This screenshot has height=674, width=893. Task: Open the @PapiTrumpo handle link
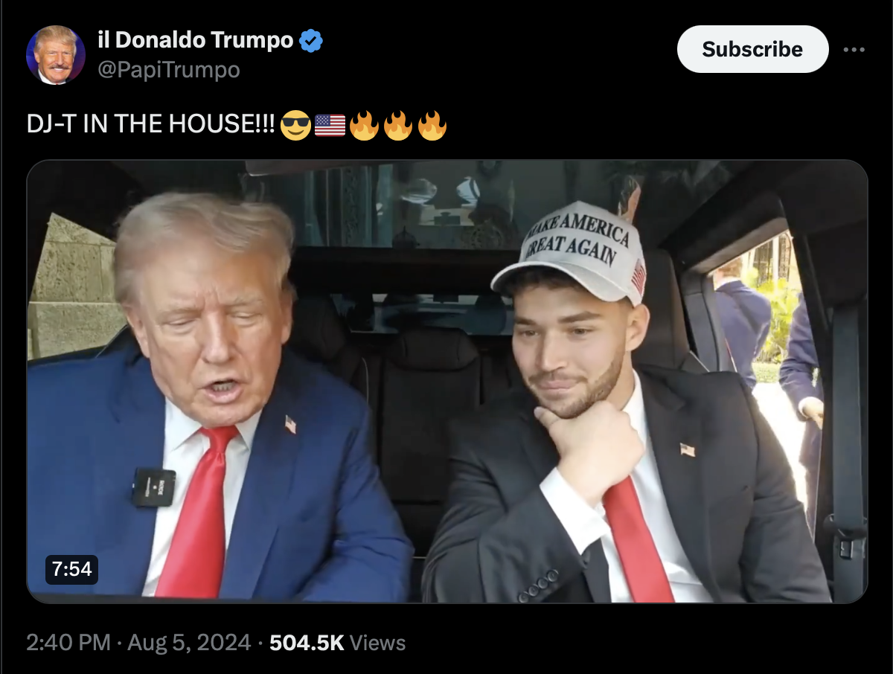(169, 70)
